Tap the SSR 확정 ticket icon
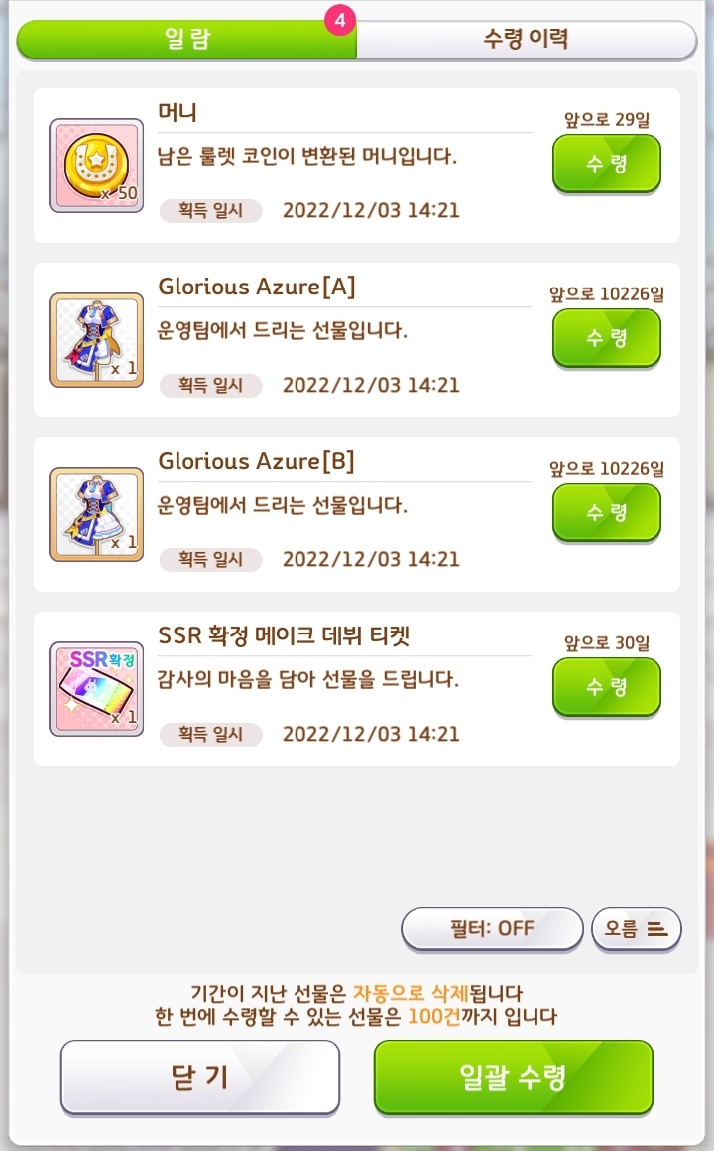This screenshot has height=1151, width=714. pos(96,689)
